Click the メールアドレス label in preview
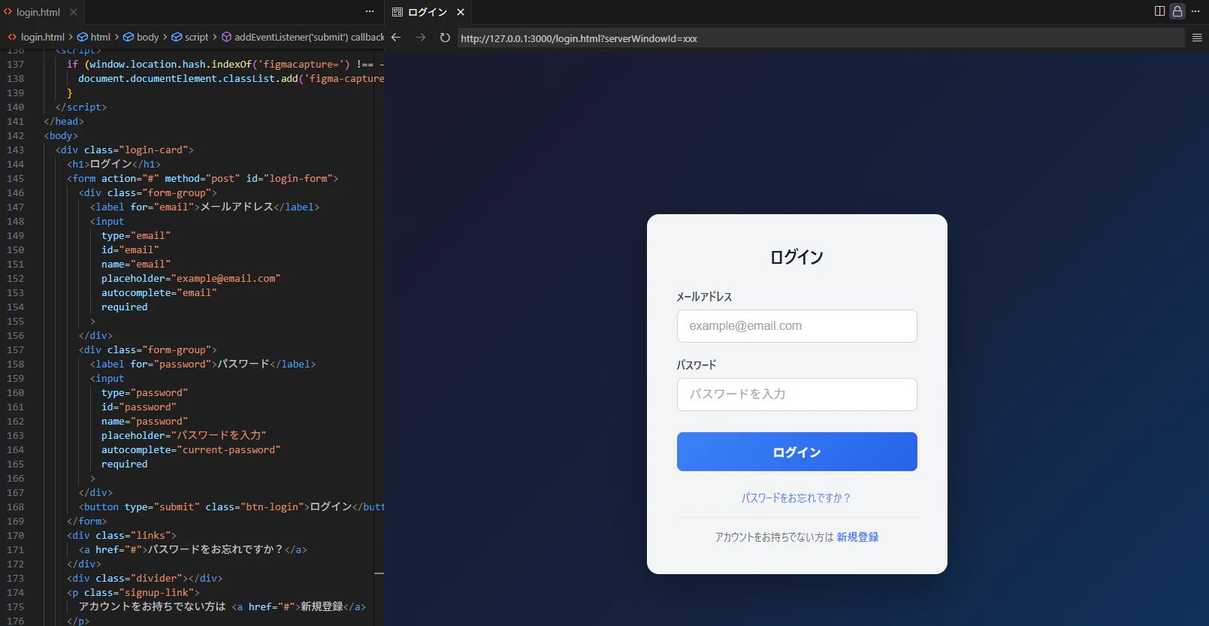The height and width of the screenshot is (626, 1209). coord(704,297)
